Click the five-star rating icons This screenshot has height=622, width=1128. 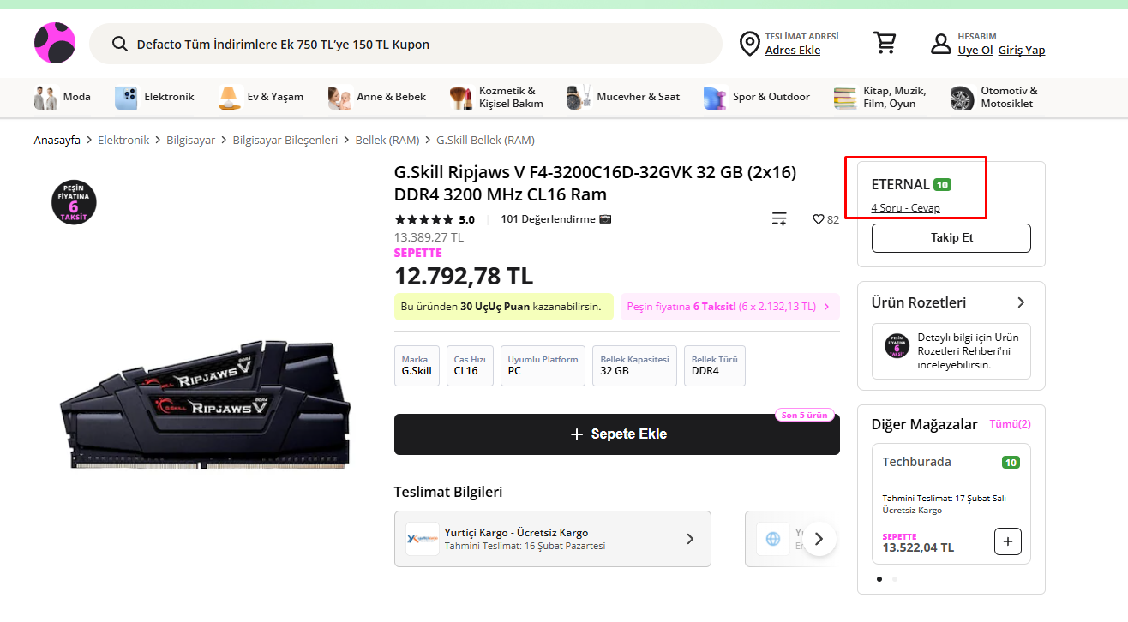pyautogui.click(x=424, y=219)
